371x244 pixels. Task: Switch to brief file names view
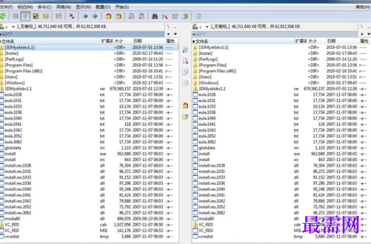[x=15, y=16]
